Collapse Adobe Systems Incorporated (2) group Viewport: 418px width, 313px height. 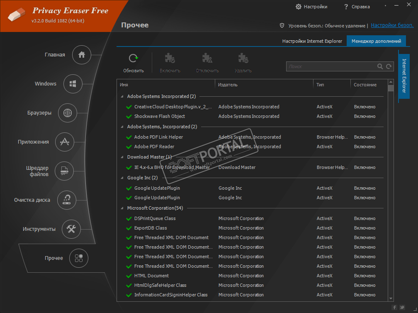pyautogui.click(x=122, y=97)
